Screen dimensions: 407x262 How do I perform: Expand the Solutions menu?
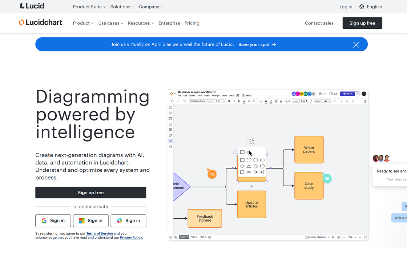pos(122,7)
